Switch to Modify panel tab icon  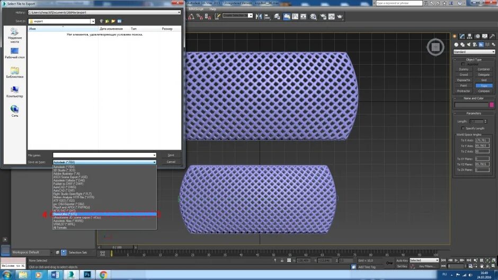point(462,37)
